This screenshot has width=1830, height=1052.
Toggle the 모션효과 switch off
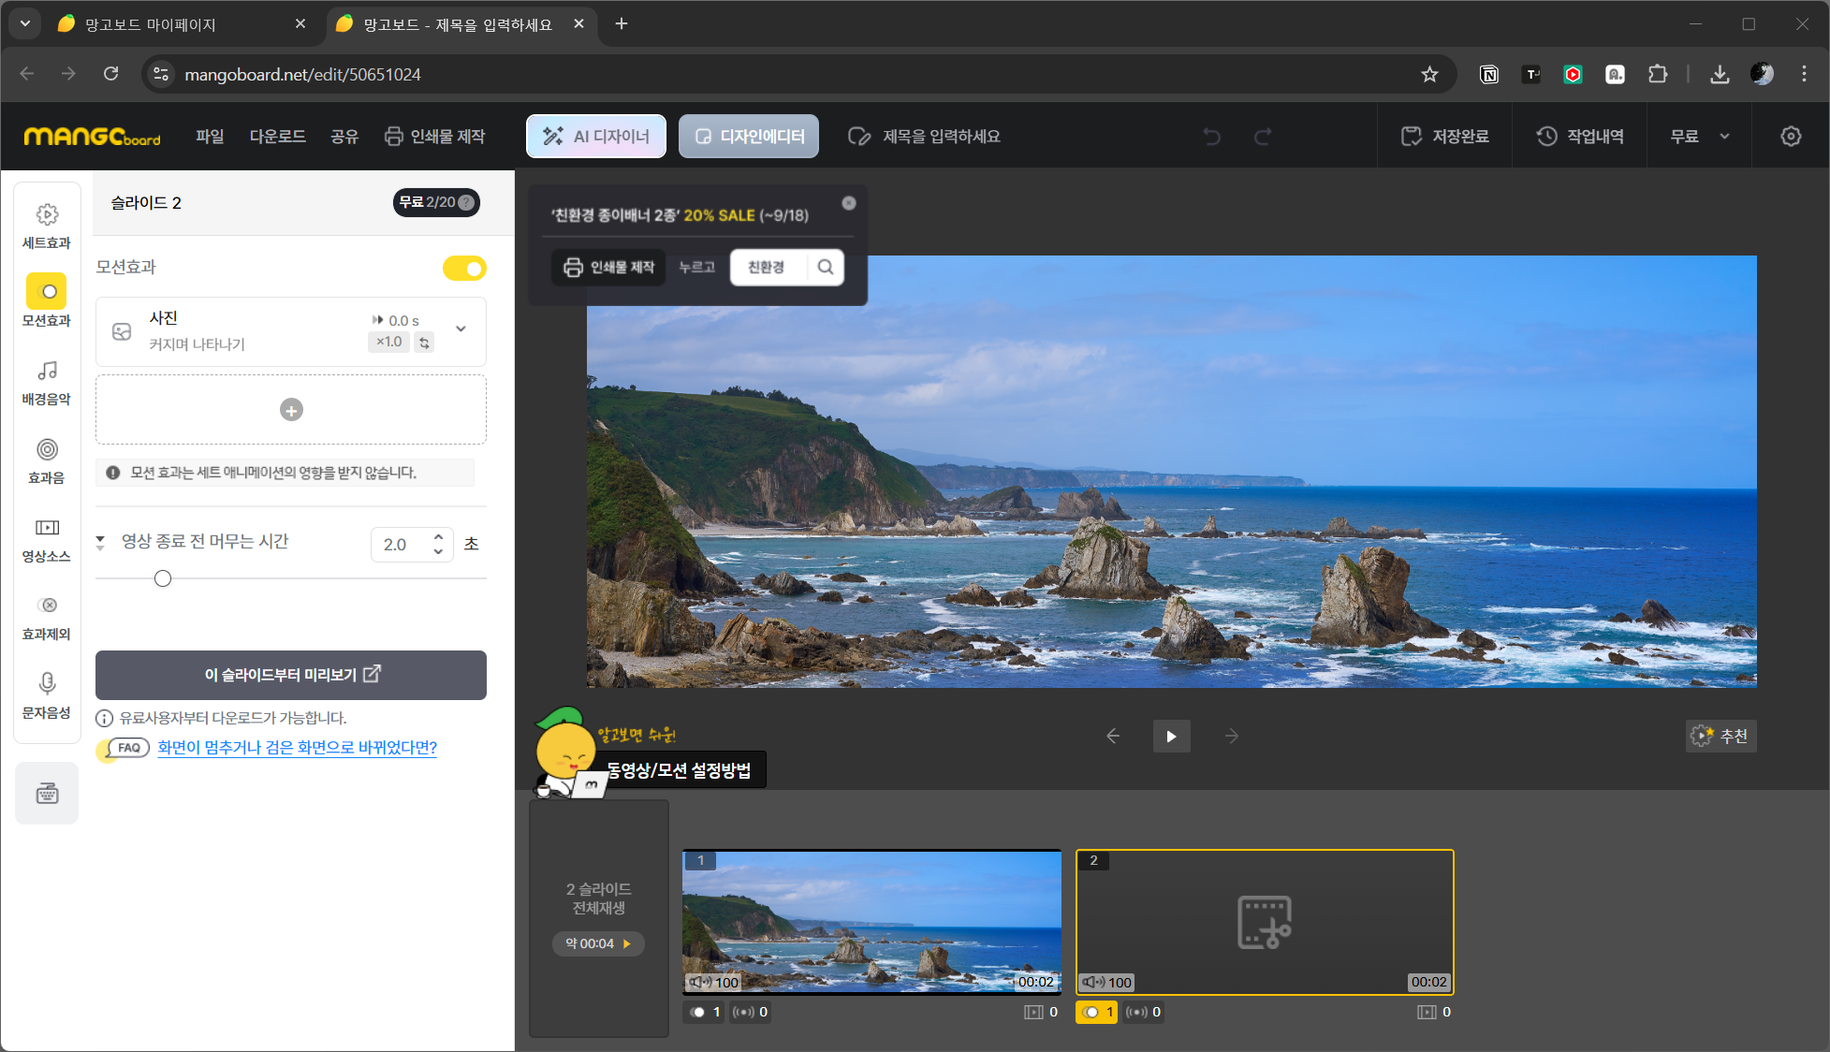click(x=464, y=269)
